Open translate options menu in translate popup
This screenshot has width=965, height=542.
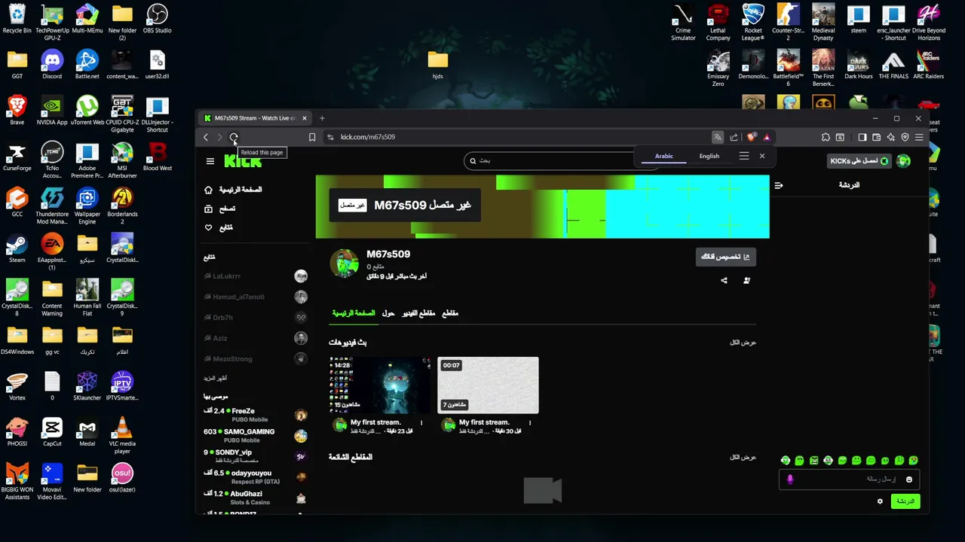click(x=744, y=156)
